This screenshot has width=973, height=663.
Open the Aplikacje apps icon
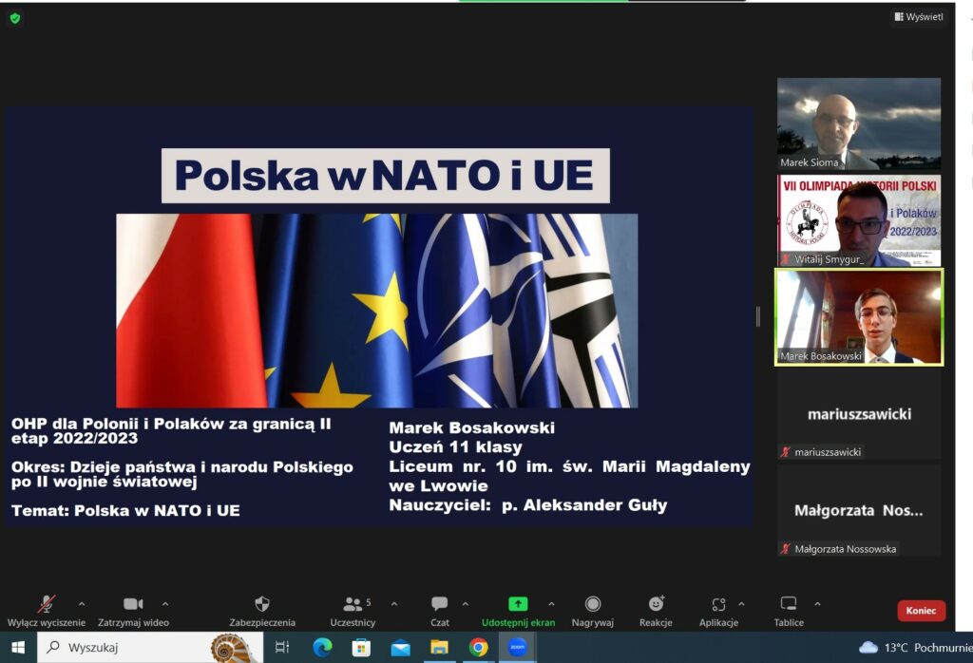click(x=718, y=605)
